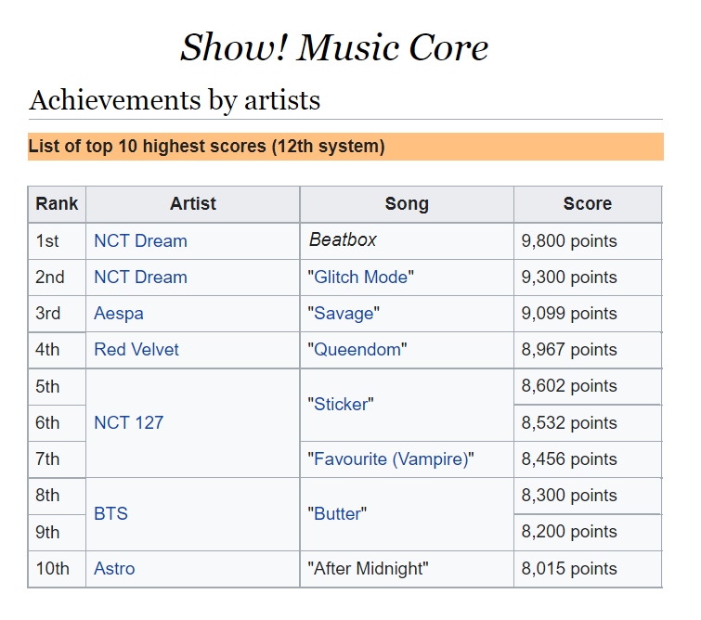Click the Rank column header

(57, 204)
